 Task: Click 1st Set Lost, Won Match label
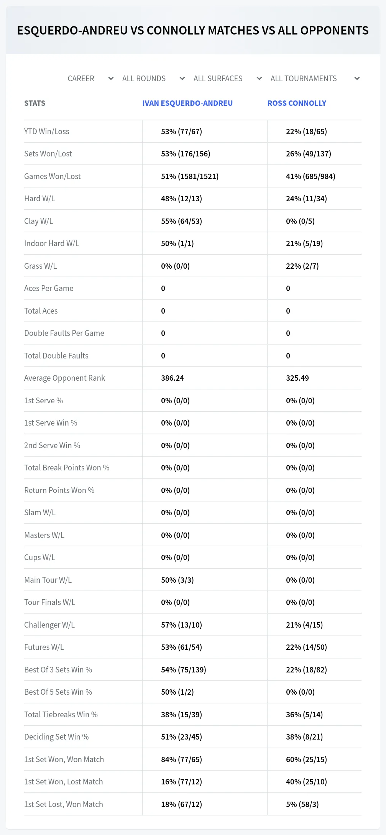point(64,804)
